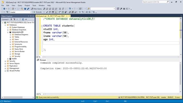Click the Database Engine Query icon
This screenshot has height=103, width=183.
tap(44, 9)
